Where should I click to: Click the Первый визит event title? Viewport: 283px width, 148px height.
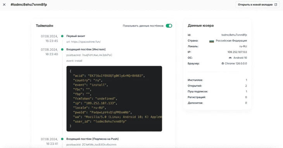click(76, 36)
